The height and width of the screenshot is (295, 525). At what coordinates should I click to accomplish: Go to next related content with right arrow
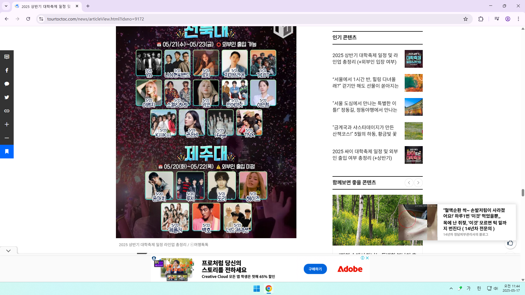(418, 183)
